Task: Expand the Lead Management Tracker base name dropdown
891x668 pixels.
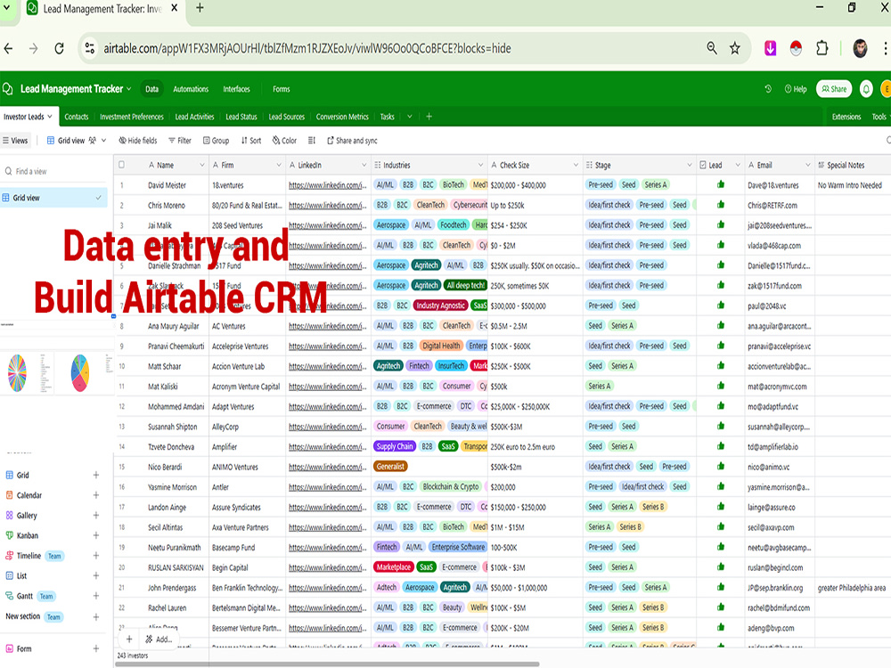Action: pyautogui.click(x=129, y=89)
